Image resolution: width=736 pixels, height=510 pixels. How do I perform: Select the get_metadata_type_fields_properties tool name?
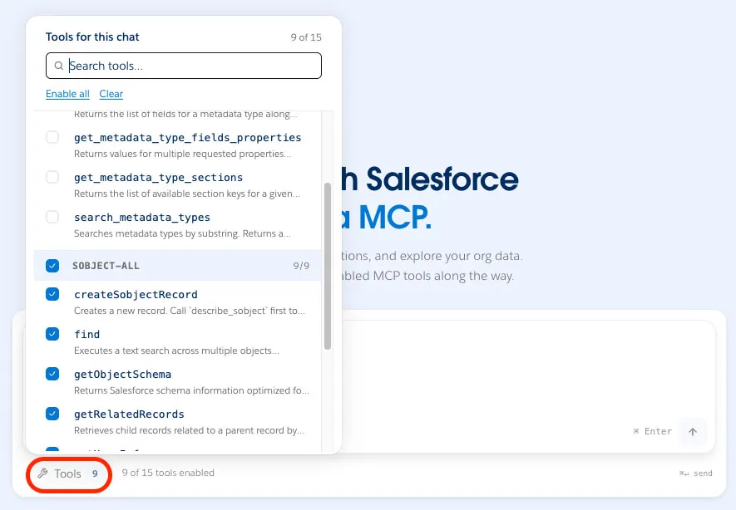pos(187,138)
